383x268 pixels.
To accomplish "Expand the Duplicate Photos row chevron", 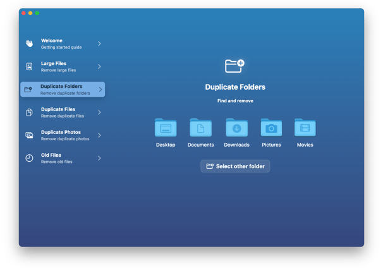I will point(99,135).
